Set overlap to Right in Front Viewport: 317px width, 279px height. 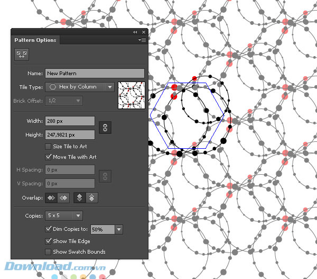point(63,198)
